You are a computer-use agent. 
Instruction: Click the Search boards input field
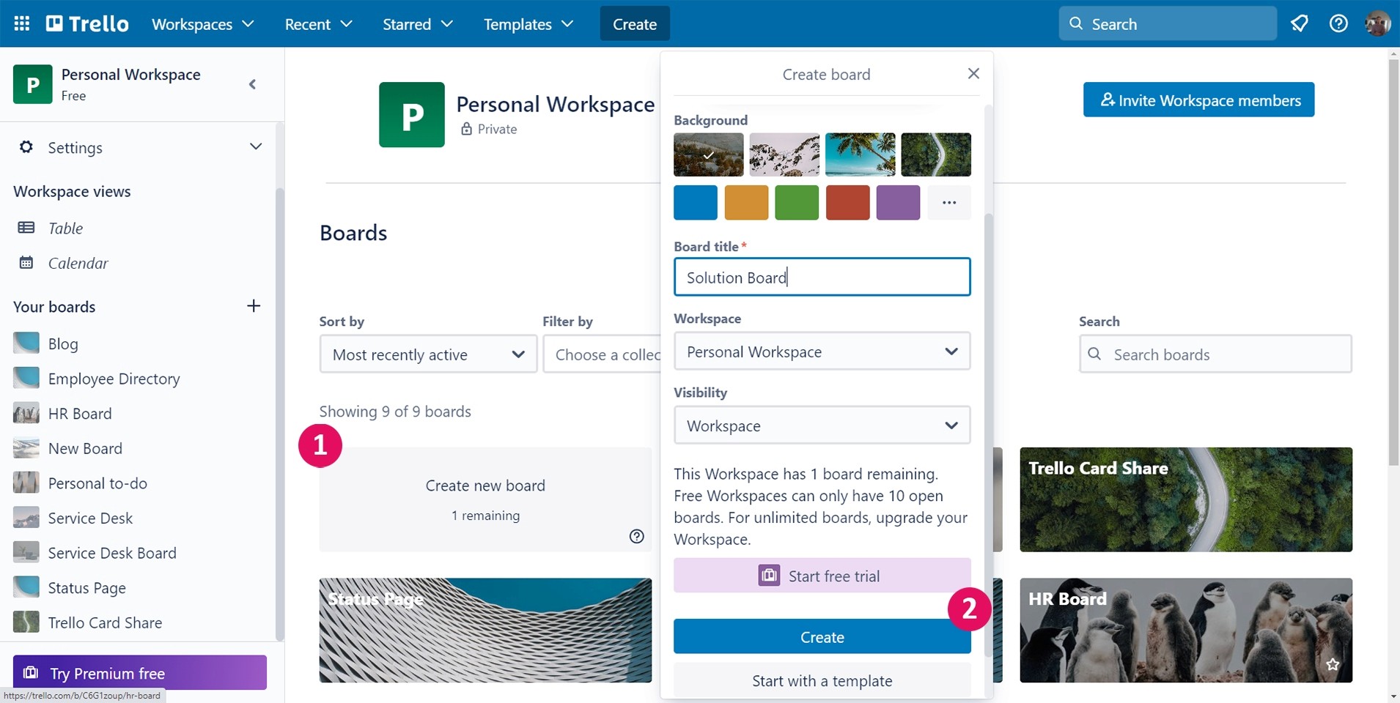tap(1215, 354)
